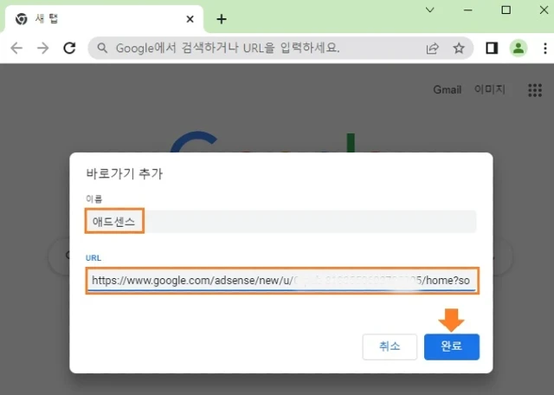Click the 취소 button
The image size is (554, 395).
(390, 346)
